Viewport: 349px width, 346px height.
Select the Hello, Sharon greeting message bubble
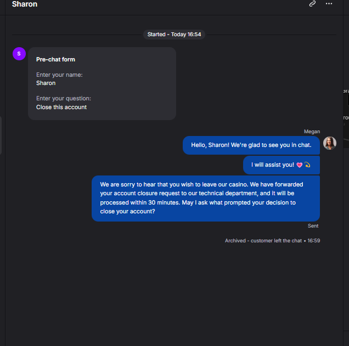tap(251, 145)
